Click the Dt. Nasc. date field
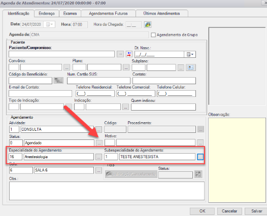 pos(159,54)
